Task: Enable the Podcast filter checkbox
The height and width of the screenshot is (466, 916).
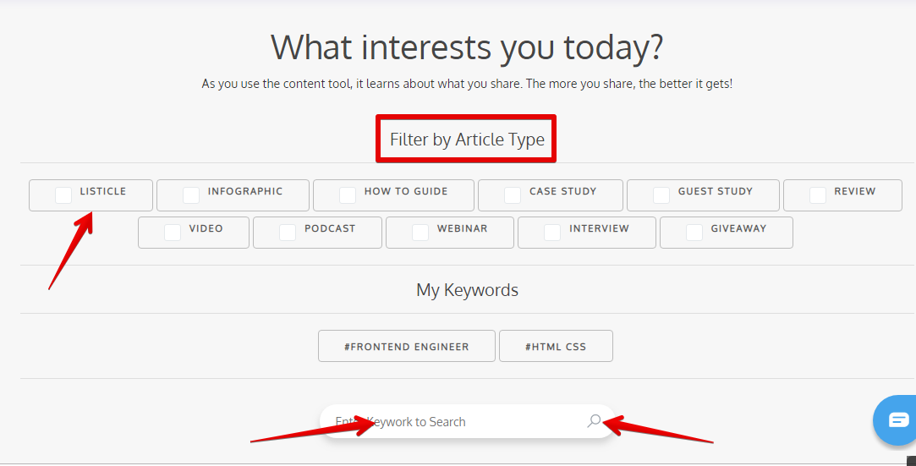Action: 288,233
